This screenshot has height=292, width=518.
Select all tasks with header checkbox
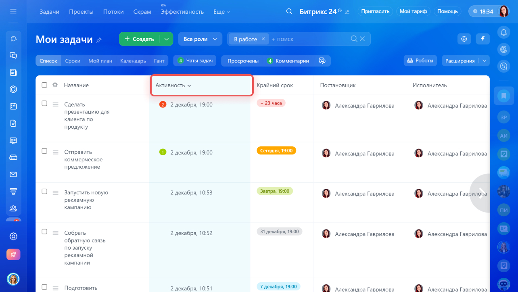coord(44,85)
